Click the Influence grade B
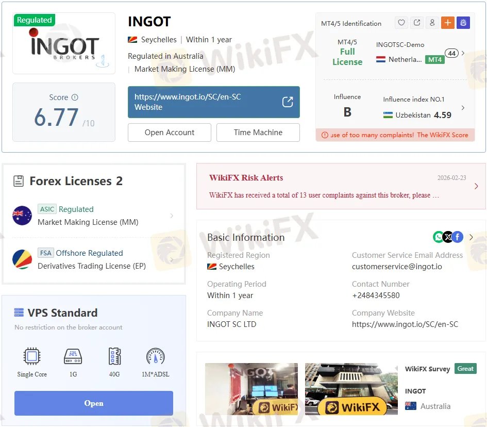This screenshot has height=427, width=487. 347,112
